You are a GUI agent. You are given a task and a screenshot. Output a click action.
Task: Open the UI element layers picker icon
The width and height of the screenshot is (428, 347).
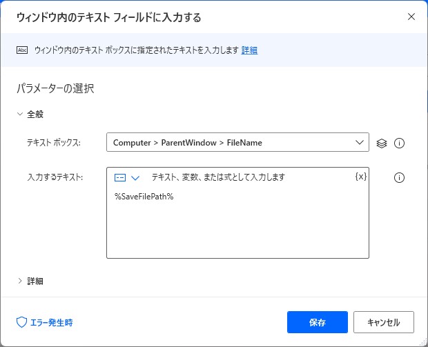(x=382, y=143)
